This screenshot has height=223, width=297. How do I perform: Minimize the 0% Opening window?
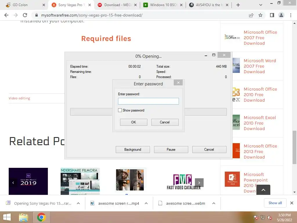point(206,55)
